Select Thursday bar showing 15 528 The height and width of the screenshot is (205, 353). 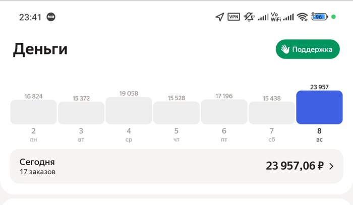coord(177,113)
